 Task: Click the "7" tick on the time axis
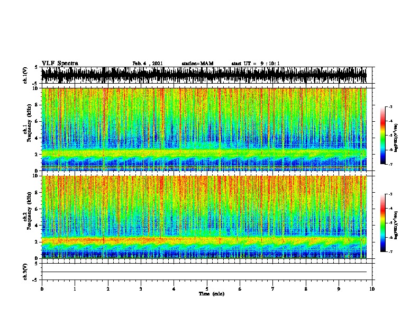(272, 289)
